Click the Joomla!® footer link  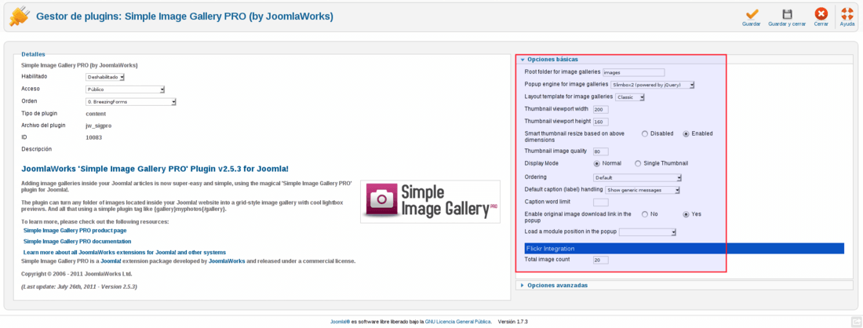click(x=340, y=322)
